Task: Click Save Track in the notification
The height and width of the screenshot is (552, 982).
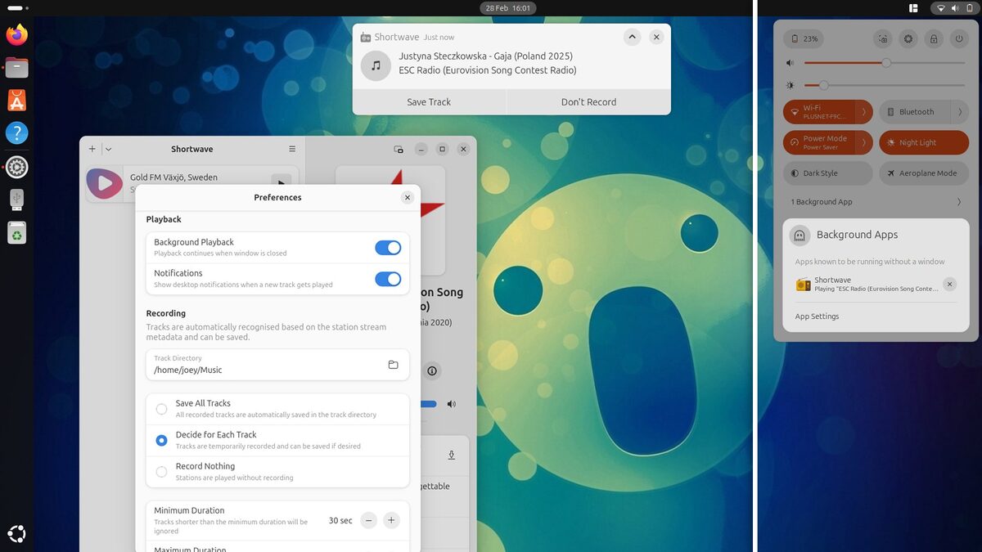Action: tap(429, 101)
